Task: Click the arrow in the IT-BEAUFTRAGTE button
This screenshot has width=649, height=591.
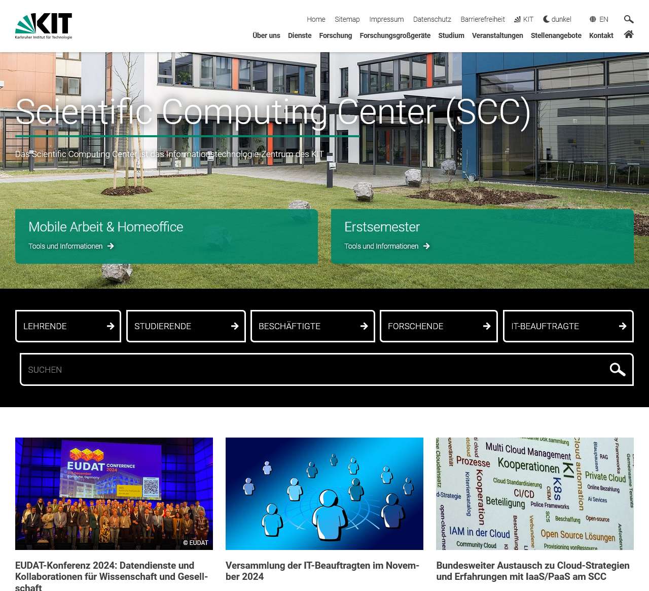Action: [623, 326]
